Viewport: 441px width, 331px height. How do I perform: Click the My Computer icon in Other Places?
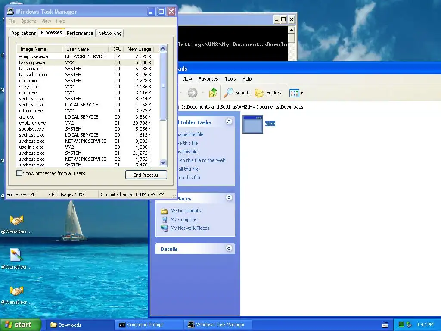coord(164,219)
